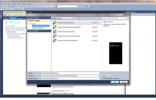Click the Installed Templates header

point(39,21)
